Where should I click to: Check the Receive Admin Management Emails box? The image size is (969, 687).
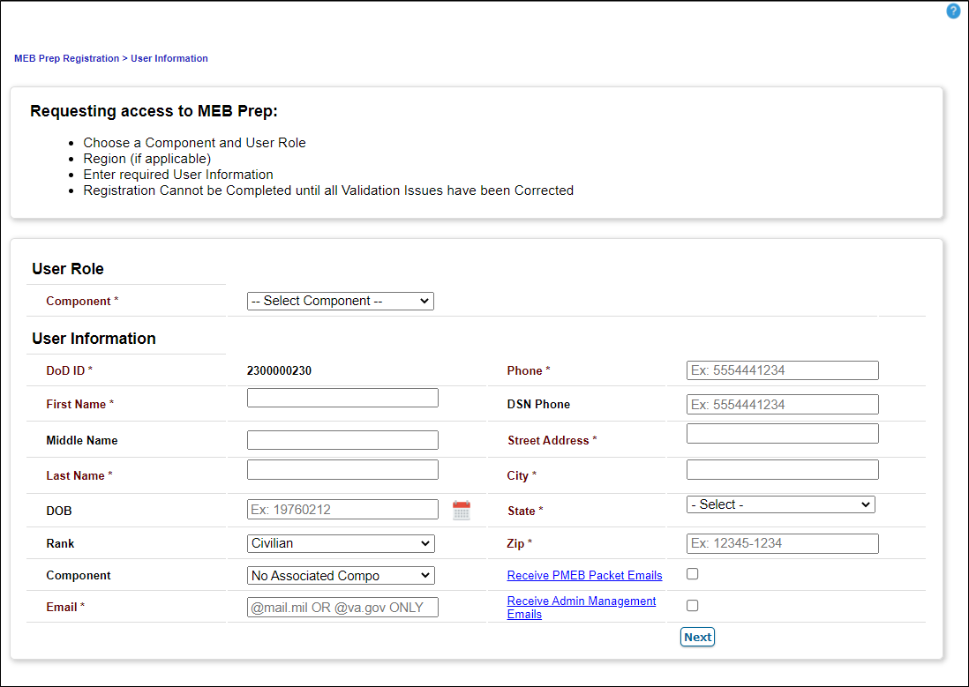(x=692, y=605)
